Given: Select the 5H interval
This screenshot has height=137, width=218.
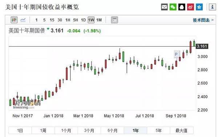Looking at the screenshot, I should (x=76, y=20).
